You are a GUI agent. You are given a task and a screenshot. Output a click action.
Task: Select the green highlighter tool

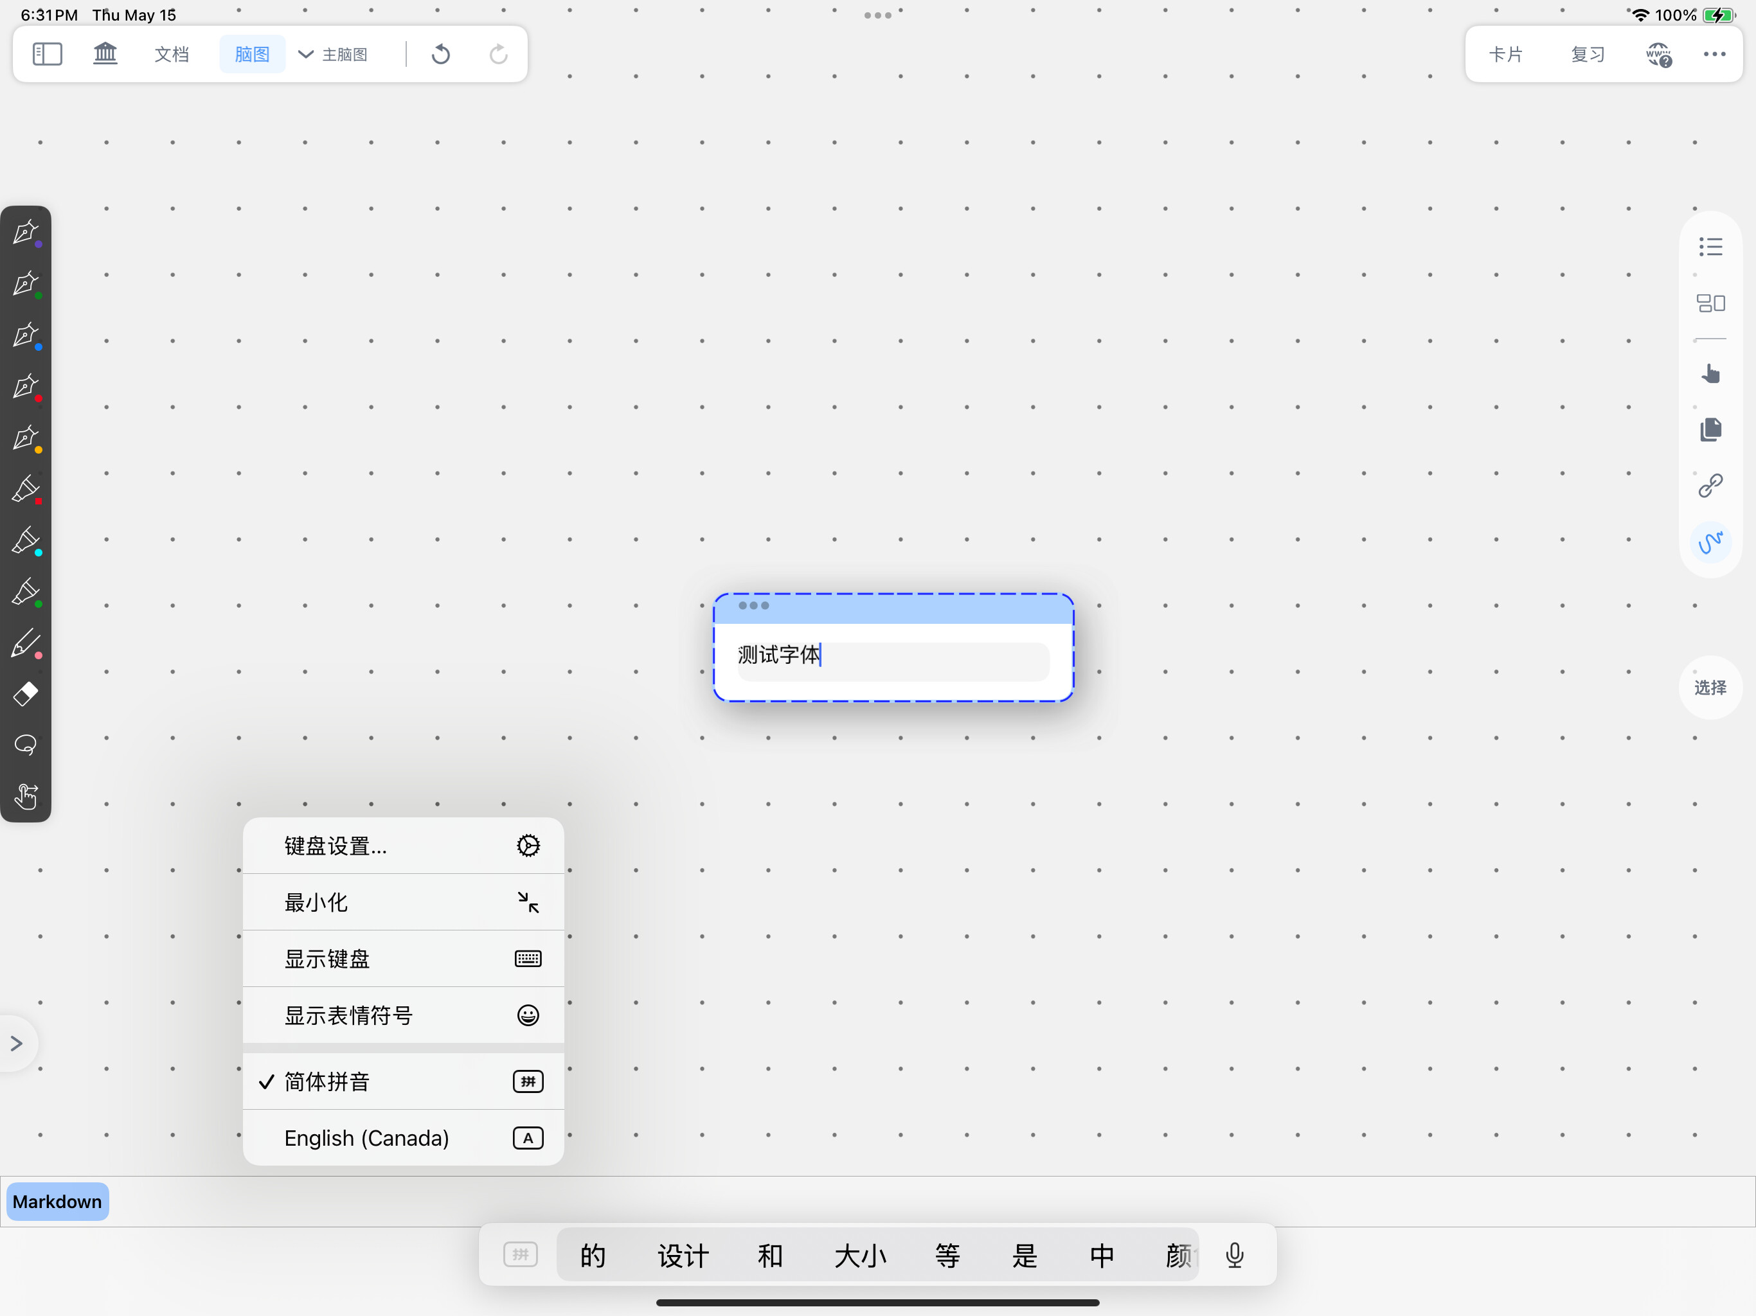click(x=26, y=593)
